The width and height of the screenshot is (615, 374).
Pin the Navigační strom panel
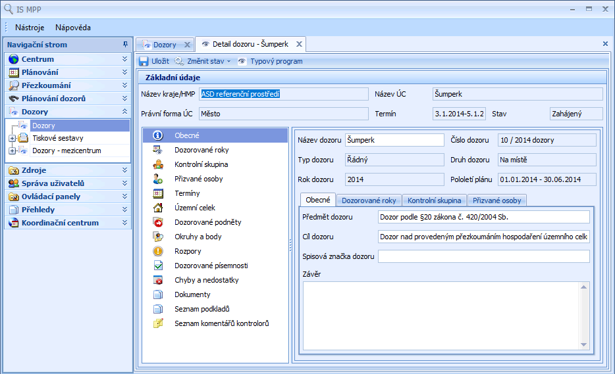[x=125, y=45]
